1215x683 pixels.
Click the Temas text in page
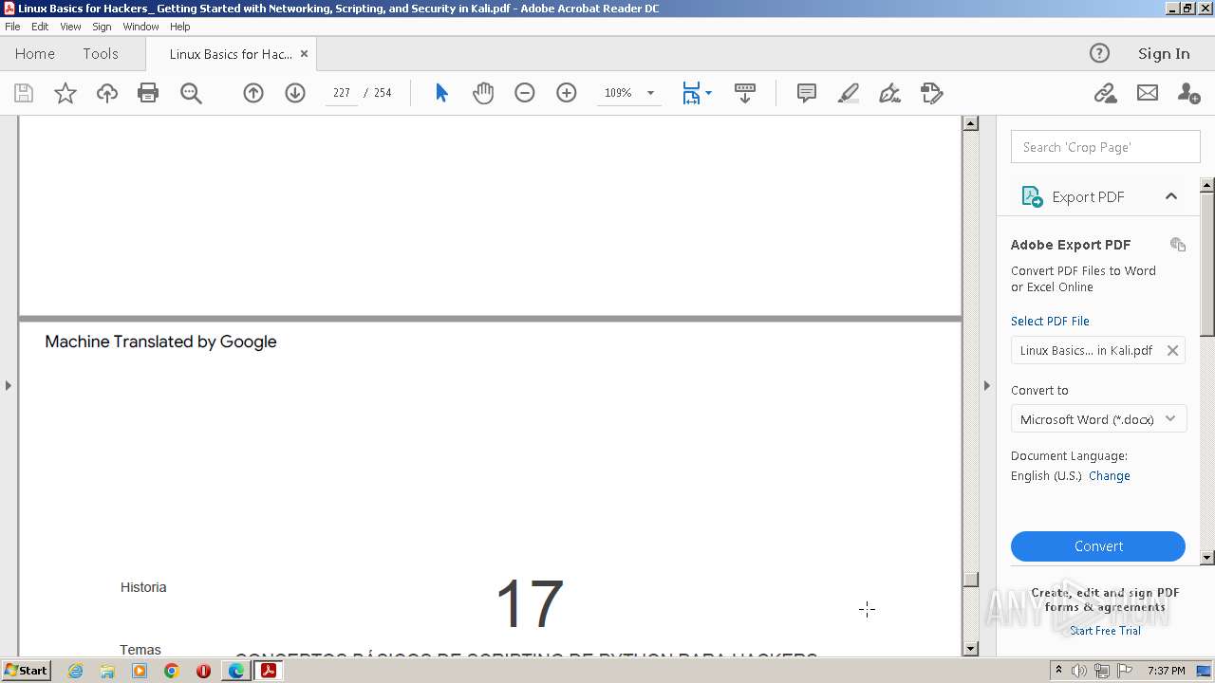pos(140,650)
